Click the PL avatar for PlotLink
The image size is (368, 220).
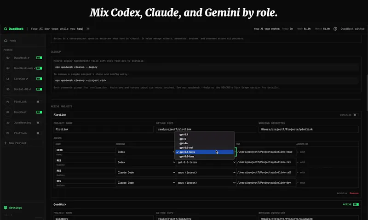(x=8, y=102)
